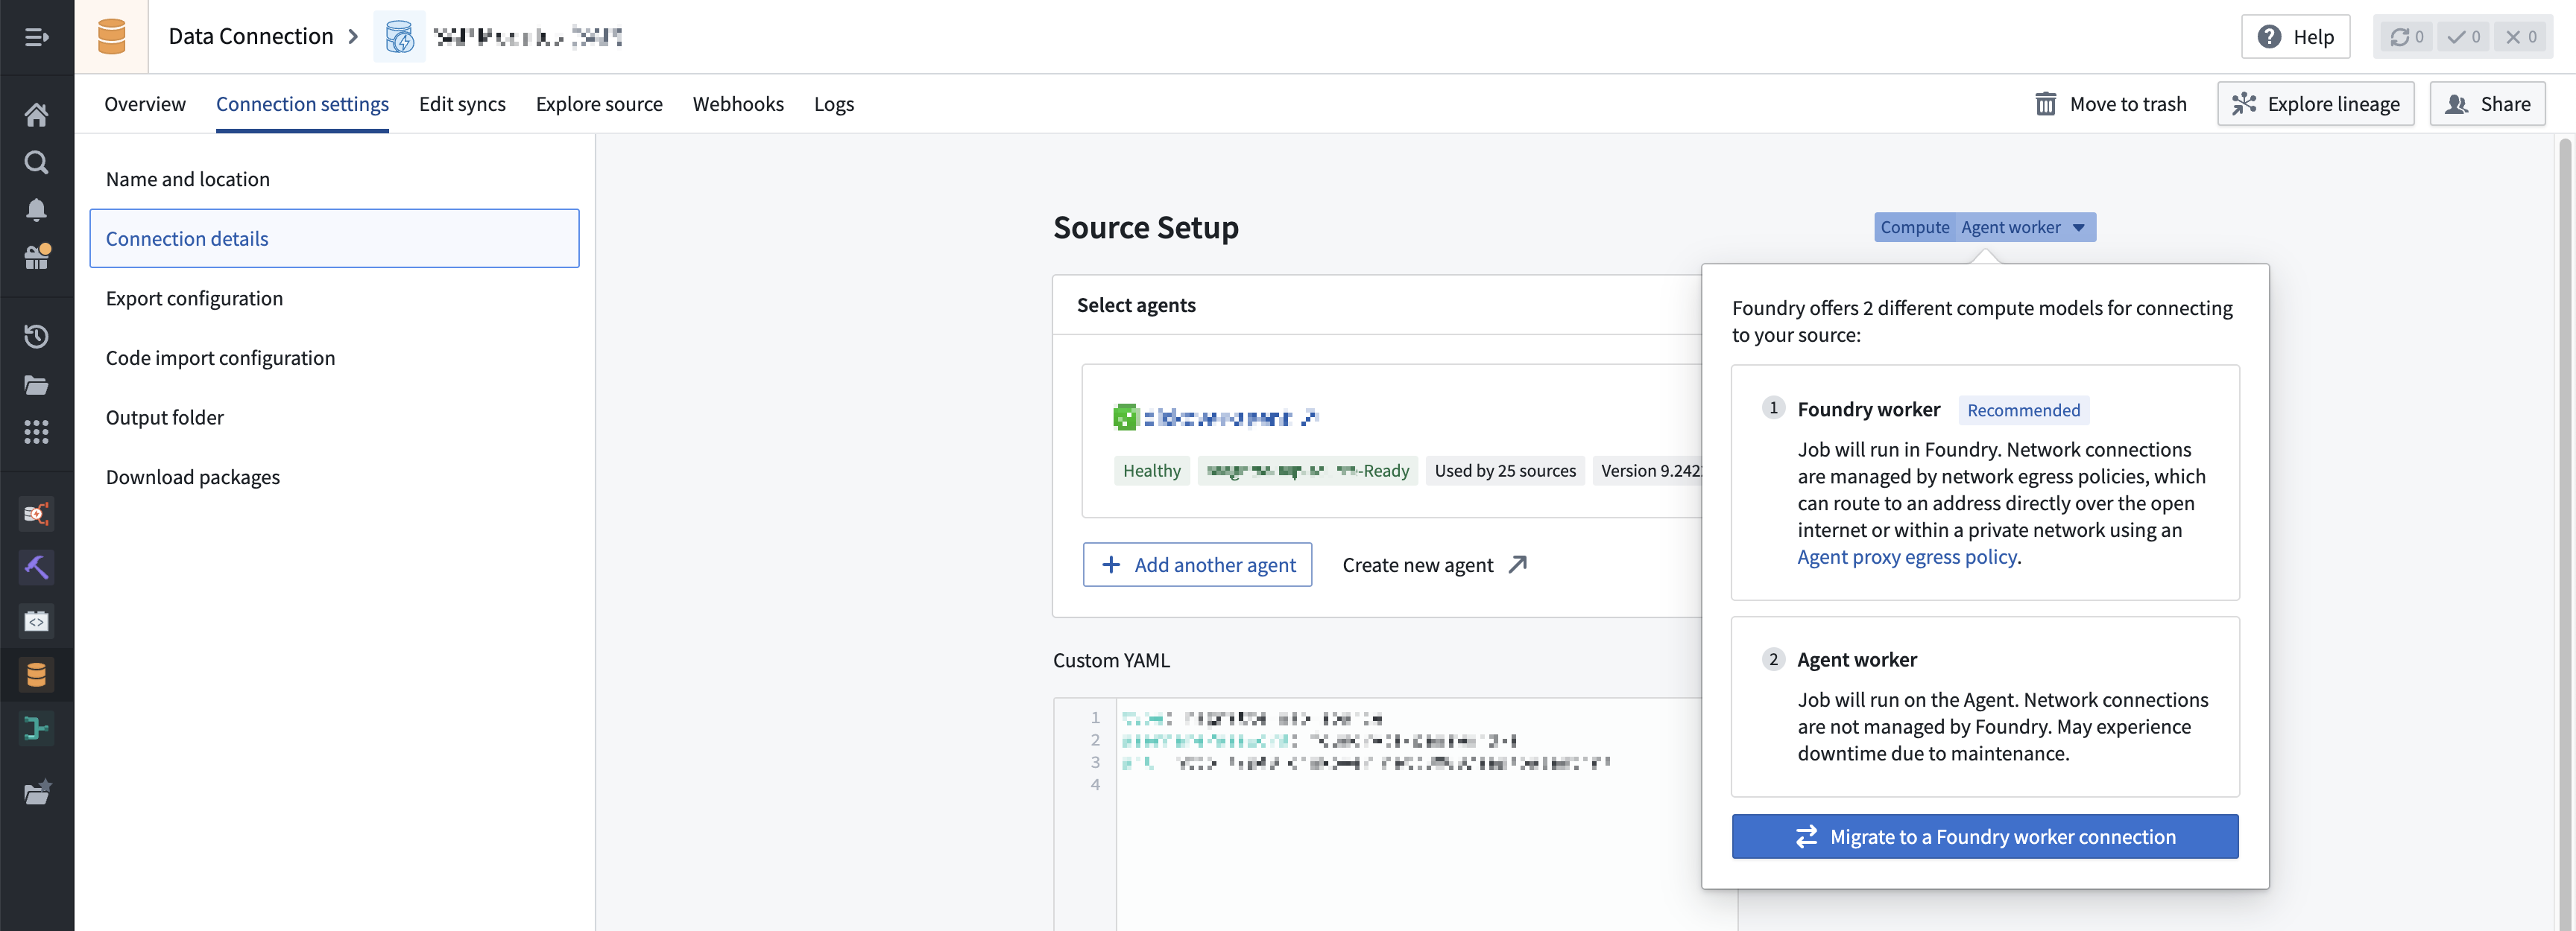This screenshot has height=931, width=2576.
Task: Click Move to trash icon
Action: tap(2045, 104)
